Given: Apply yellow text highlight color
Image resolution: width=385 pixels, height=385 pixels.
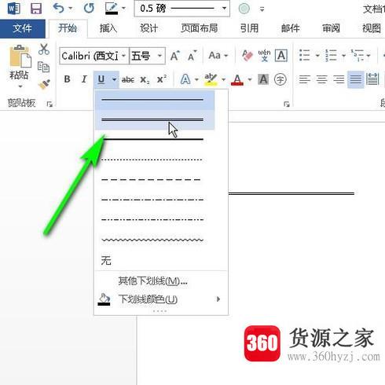Looking at the screenshot, I should point(211,79).
